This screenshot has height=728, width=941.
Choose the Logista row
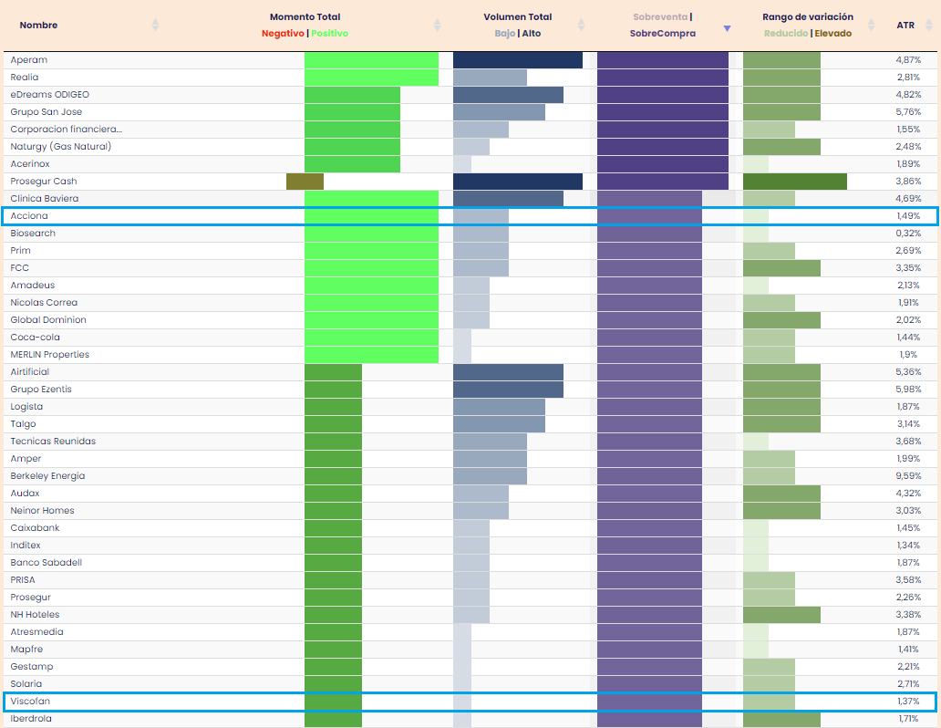tap(26, 407)
